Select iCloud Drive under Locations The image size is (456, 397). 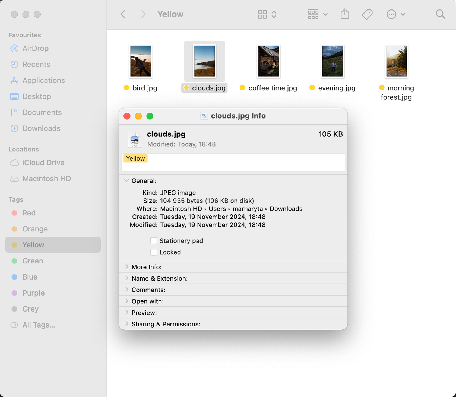point(43,163)
